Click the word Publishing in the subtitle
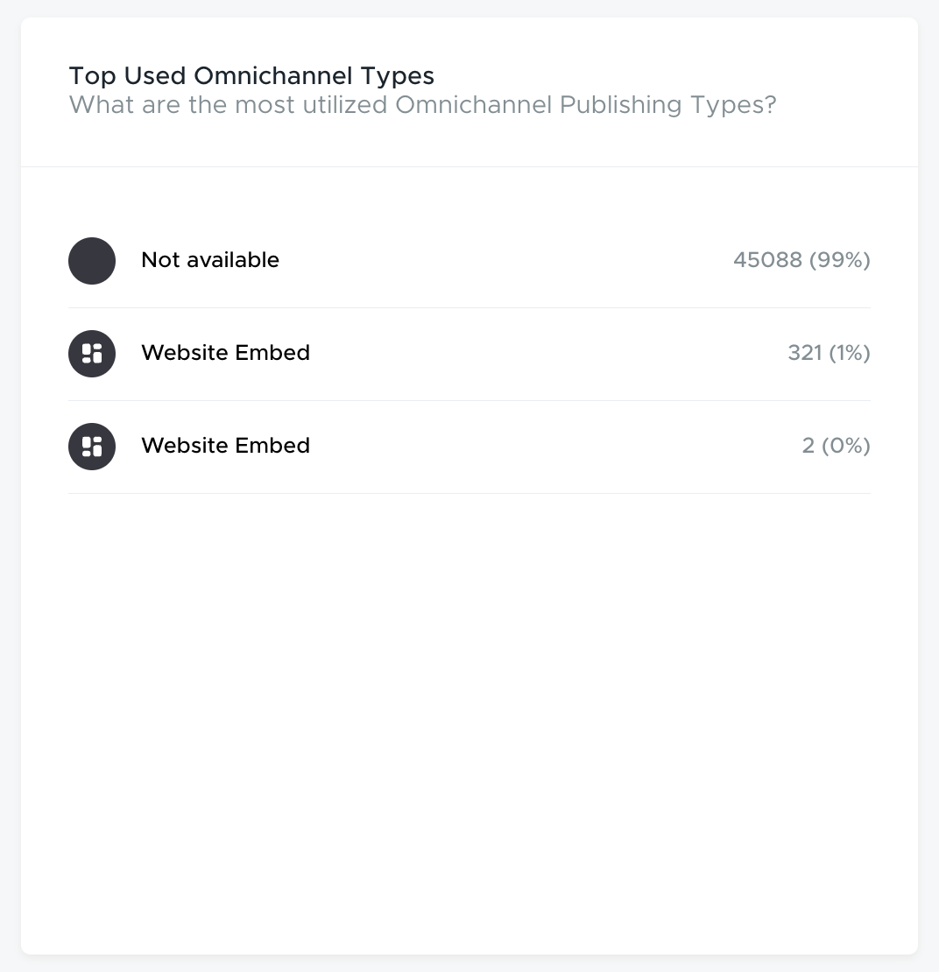Viewport: 939px width, 972px height. click(620, 105)
